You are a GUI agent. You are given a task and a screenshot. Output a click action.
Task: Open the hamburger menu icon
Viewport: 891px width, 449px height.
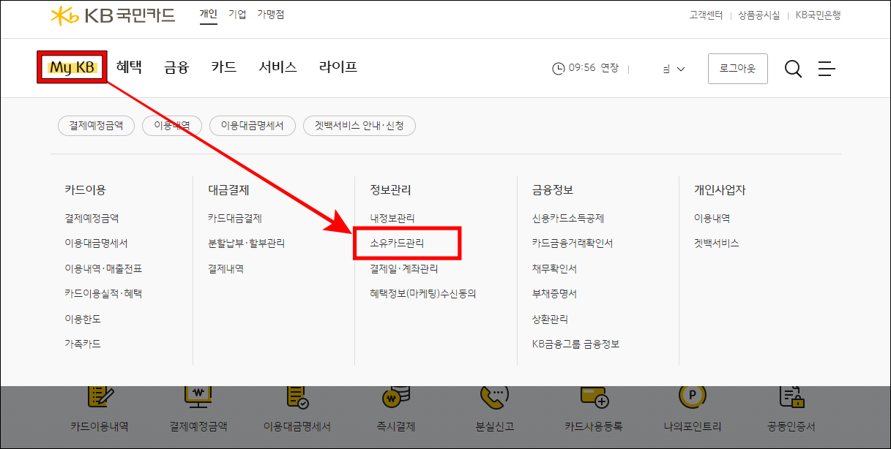tap(827, 68)
